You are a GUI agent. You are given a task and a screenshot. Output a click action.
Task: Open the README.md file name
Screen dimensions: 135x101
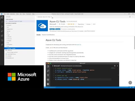pos(10,58)
